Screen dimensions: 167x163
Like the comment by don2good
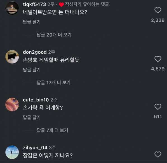coord(158,59)
